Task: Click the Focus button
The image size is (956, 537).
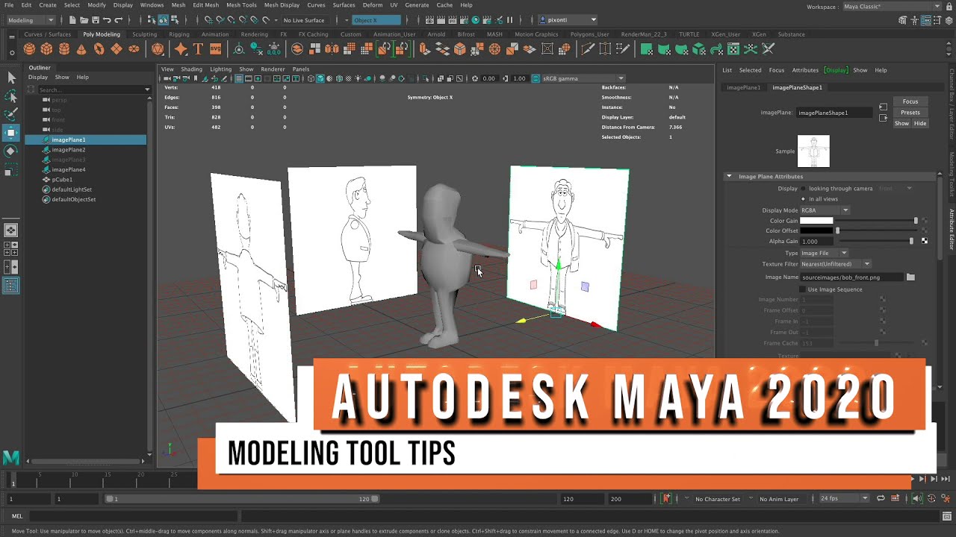Action: tap(910, 101)
